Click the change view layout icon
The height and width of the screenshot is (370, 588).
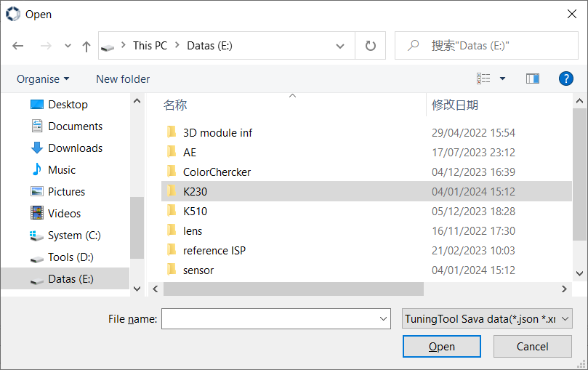(483, 79)
